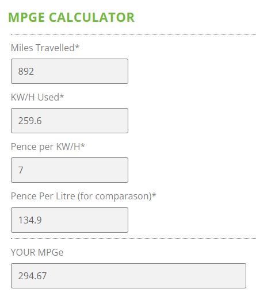Screen dimensions: 256x293
Task: Click on the 259.6 value text
Action: (x=30, y=121)
